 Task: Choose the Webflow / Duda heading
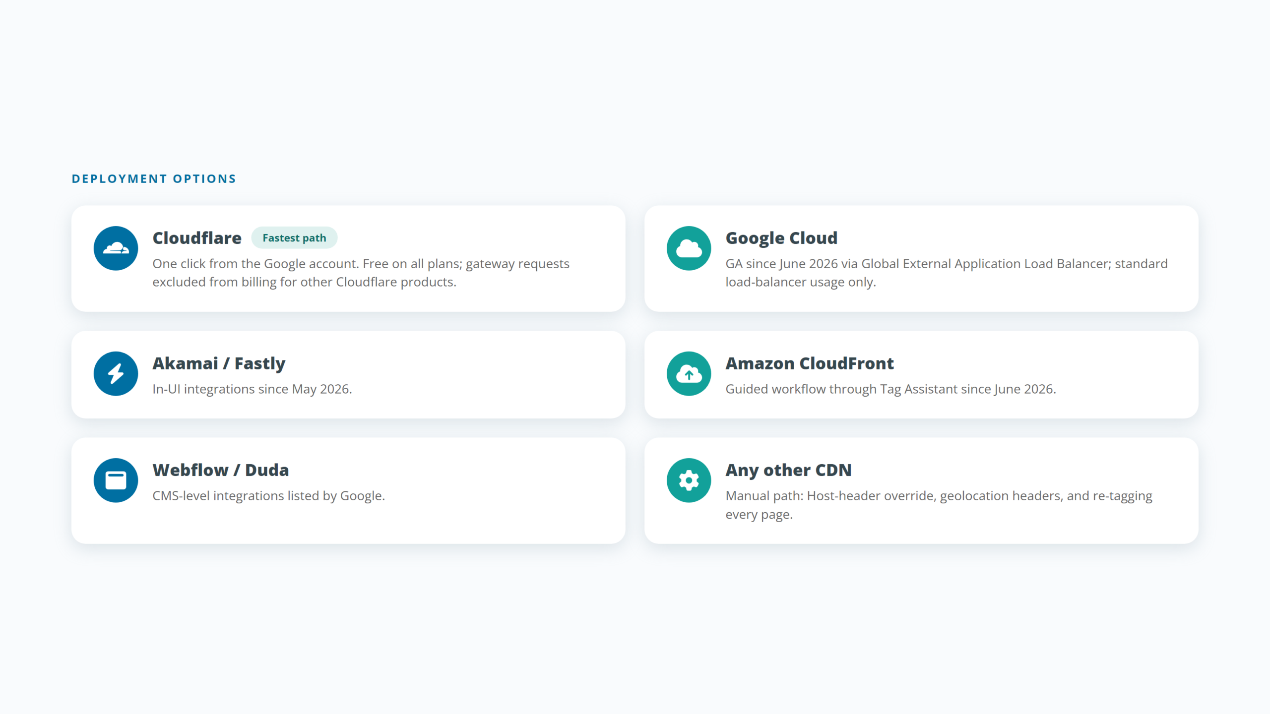pyautogui.click(x=221, y=470)
